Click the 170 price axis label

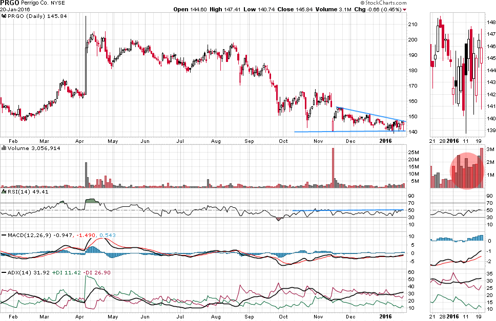point(412,86)
